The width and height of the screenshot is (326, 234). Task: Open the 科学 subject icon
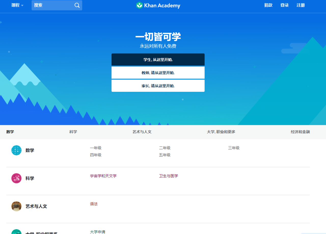(16, 178)
